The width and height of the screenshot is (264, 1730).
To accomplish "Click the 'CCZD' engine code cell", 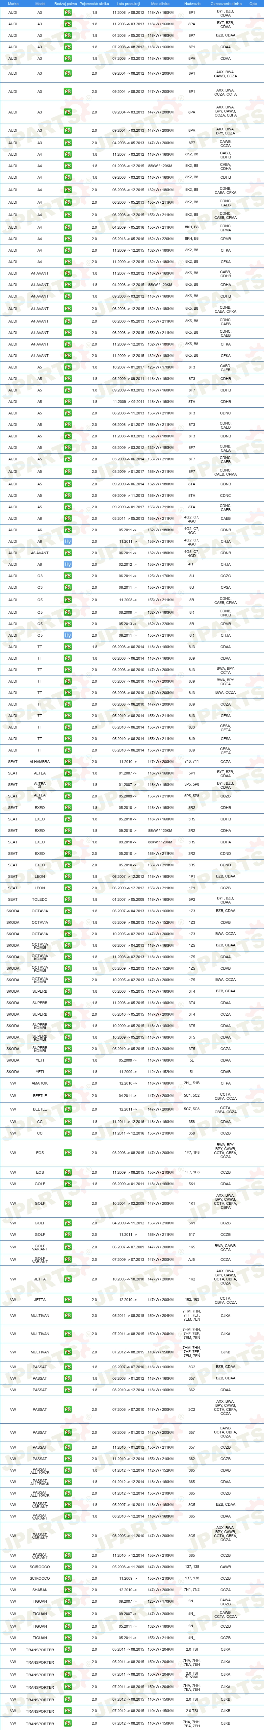I will point(226,1626).
